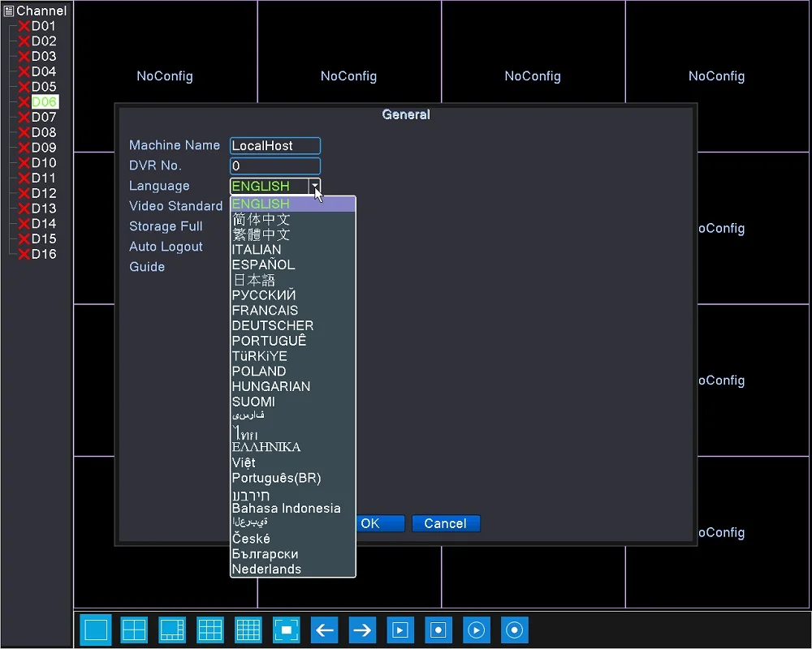The width and height of the screenshot is (812, 649).
Task: Choose POLAND in the language list
Action: 292,371
